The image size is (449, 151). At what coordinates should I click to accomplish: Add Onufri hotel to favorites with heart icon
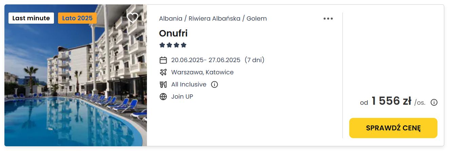click(132, 18)
